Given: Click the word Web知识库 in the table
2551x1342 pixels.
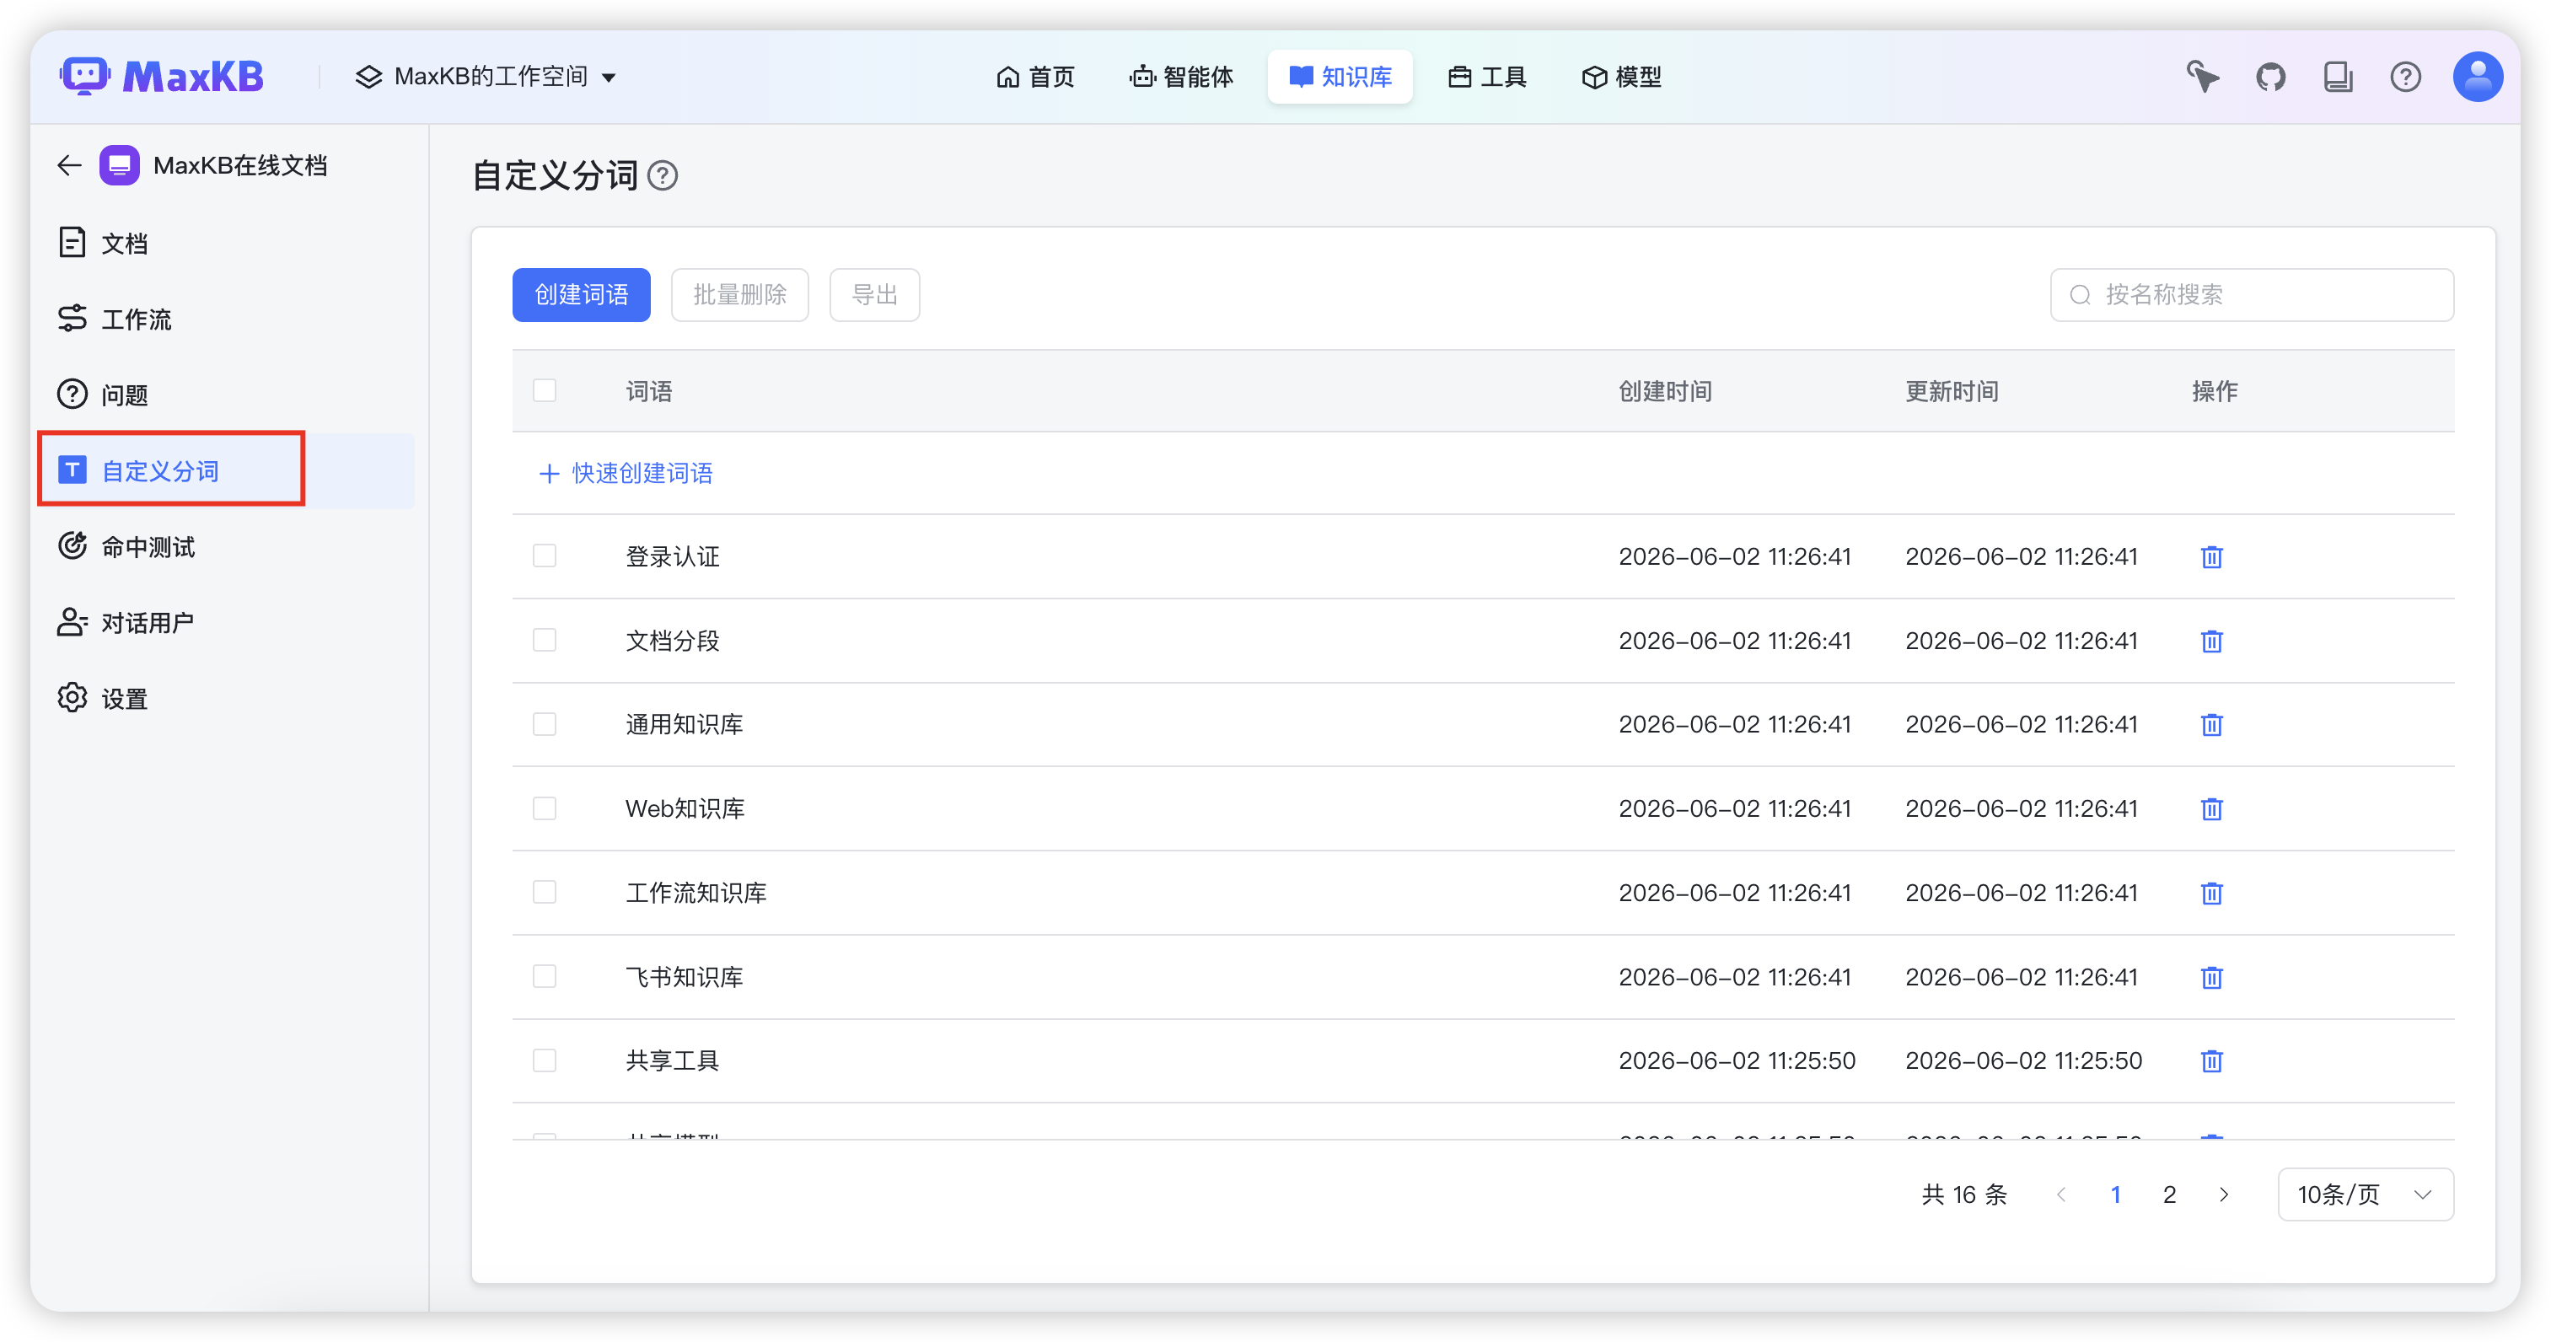Looking at the screenshot, I should [x=685, y=808].
